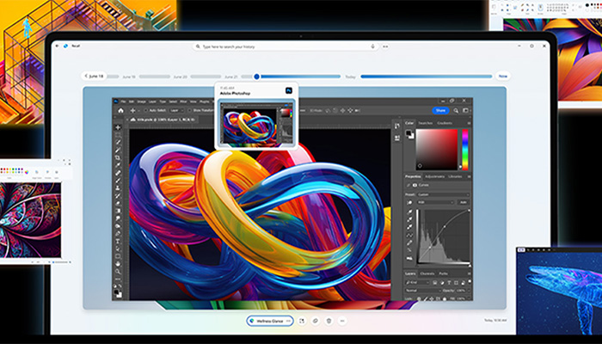Image resolution: width=602 pixels, height=344 pixels.
Task: Click the vertical hue spectrum slider
Action: coord(465,150)
